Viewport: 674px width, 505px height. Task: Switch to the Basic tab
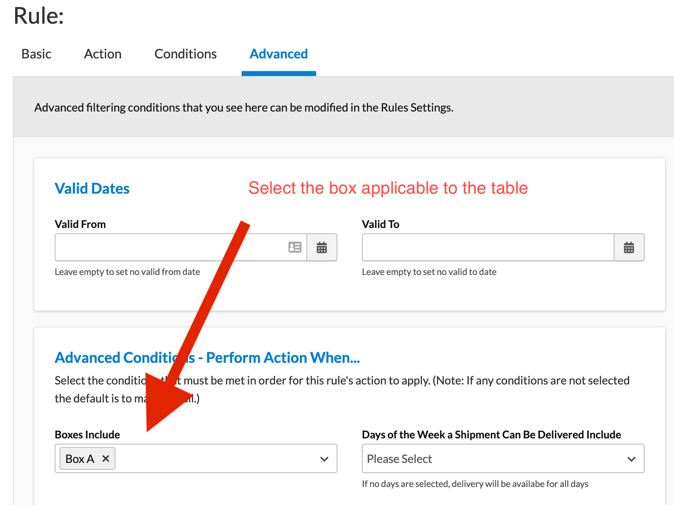36,54
